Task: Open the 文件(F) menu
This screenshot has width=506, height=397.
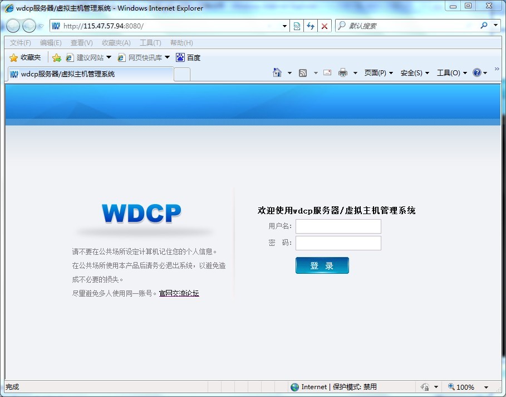Action: [21, 43]
